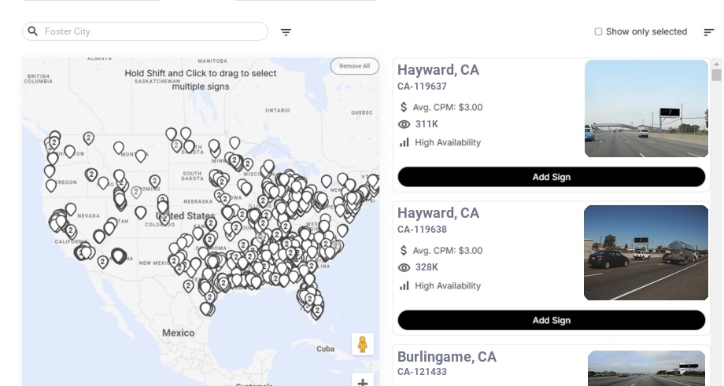Open the CA-119637 billboard photo

click(x=646, y=108)
